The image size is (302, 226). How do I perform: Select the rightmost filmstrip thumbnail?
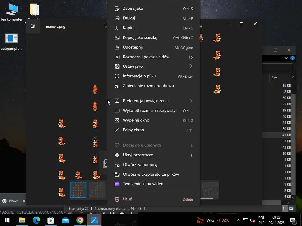210,190
